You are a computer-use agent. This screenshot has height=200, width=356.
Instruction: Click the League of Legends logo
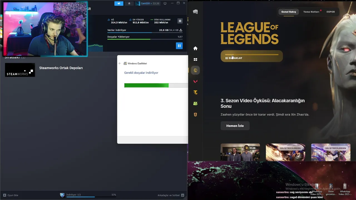coord(249,33)
